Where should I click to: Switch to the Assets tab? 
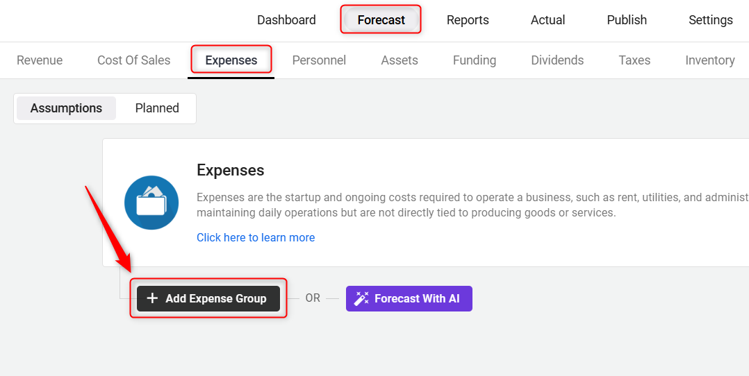[x=400, y=60]
